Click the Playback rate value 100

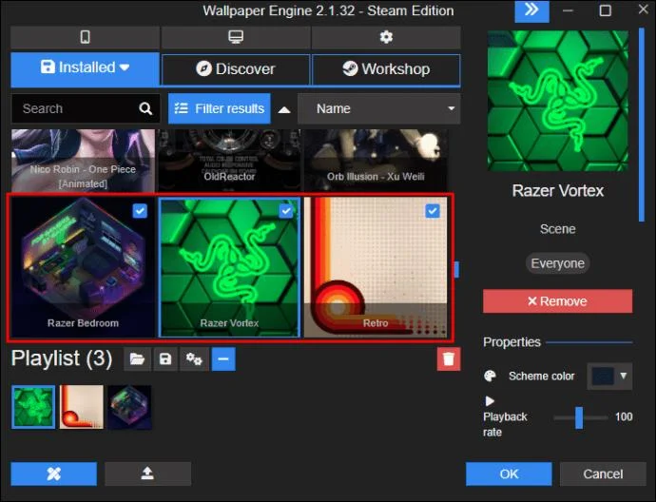[624, 417]
